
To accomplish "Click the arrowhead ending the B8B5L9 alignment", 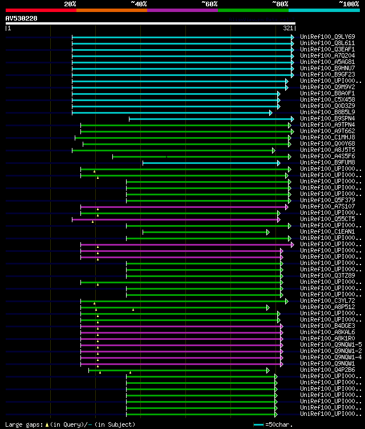I will coord(271,113).
